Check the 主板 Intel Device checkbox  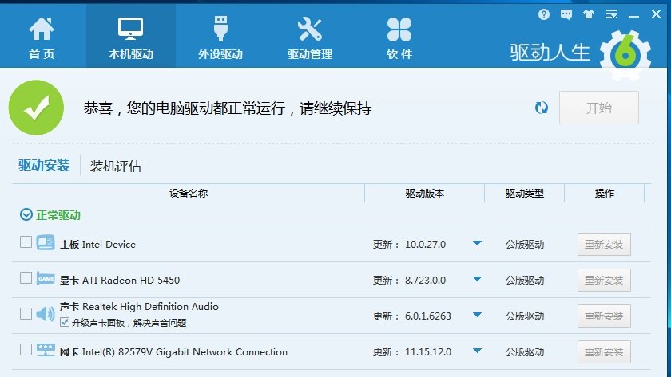[26, 242]
